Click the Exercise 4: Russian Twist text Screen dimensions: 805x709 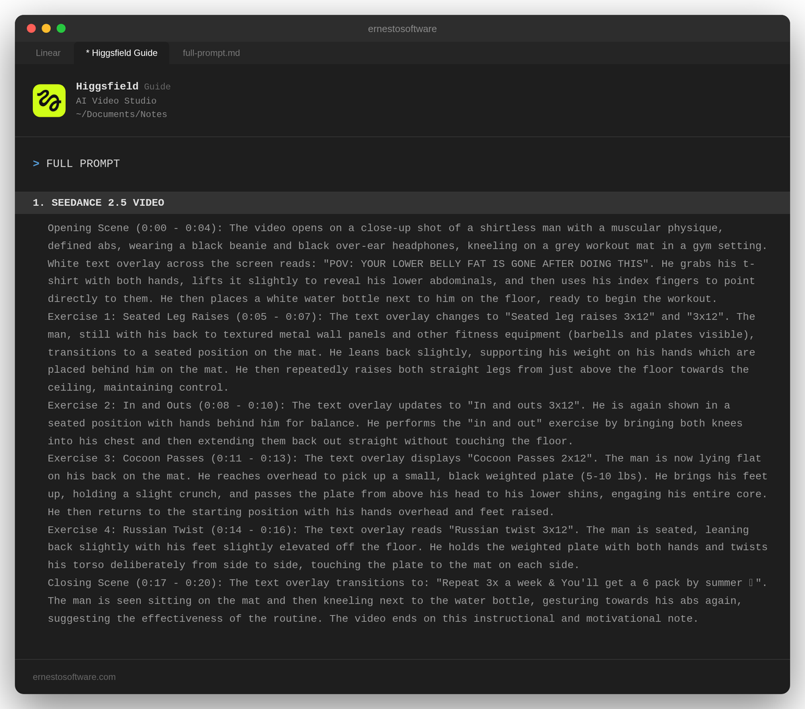pyautogui.click(x=125, y=529)
